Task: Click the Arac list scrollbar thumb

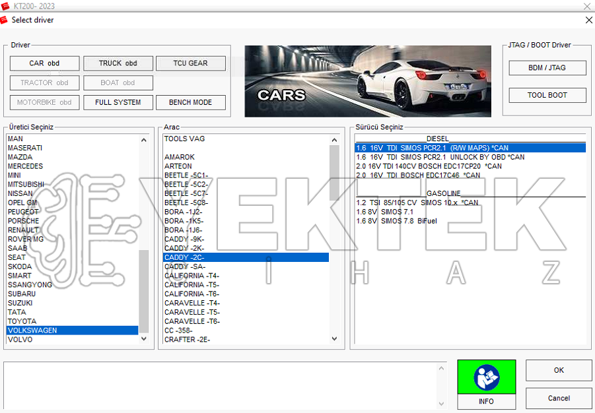Action: click(334, 173)
